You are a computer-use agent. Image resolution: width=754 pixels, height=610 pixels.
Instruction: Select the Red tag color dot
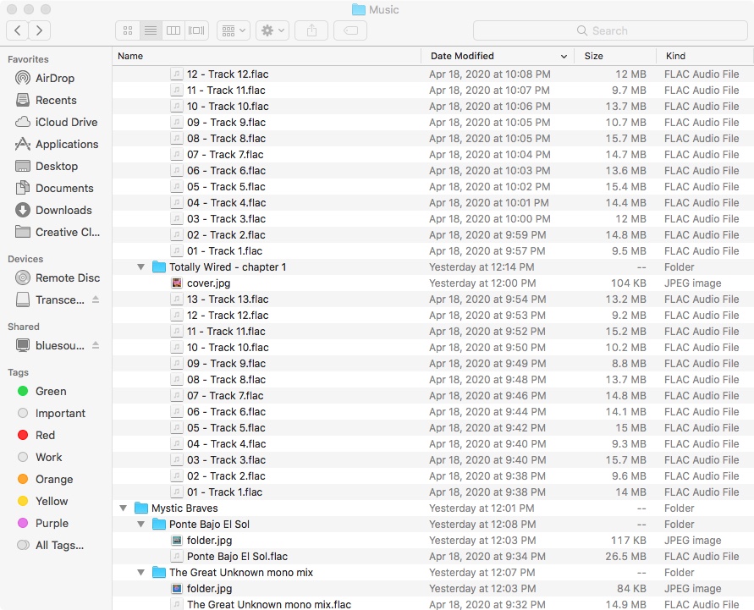tap(23, 435)
